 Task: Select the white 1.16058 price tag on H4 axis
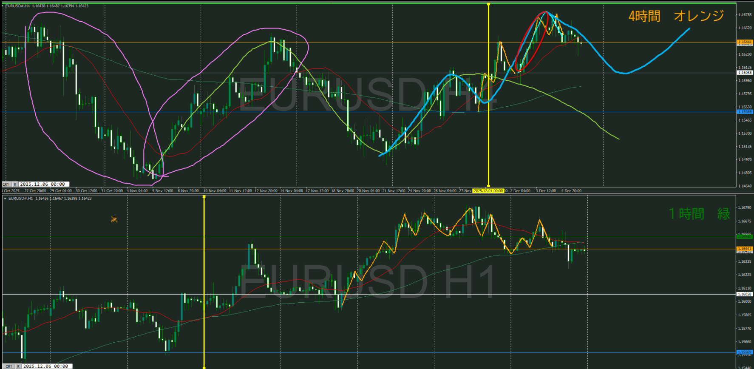[x=744, y=73]
